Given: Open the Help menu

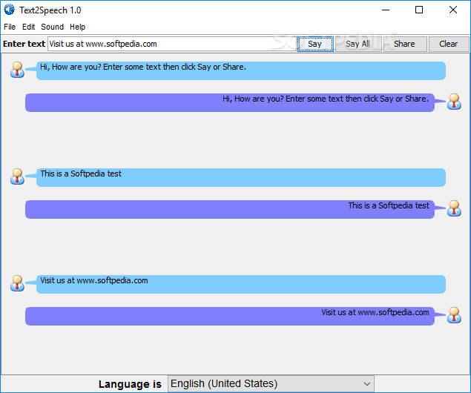Looking at the screenshot, I should (77, 27).
